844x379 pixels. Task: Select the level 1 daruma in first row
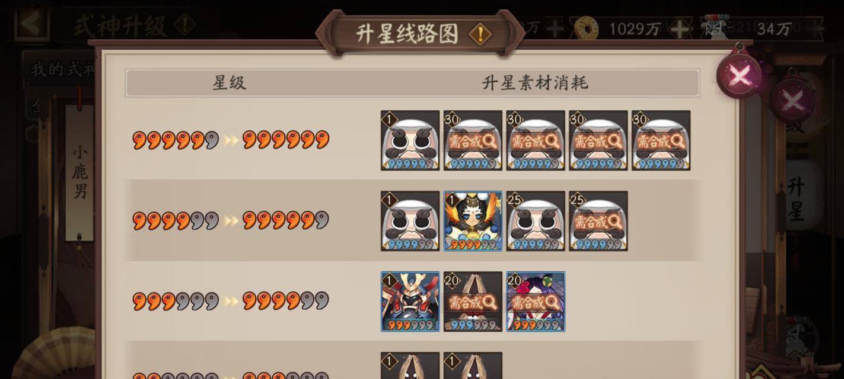pos(410,140)
